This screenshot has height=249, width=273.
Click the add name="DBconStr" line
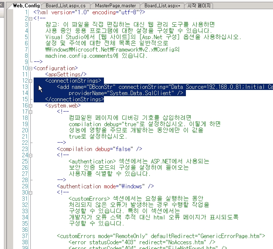pos(165,87)
